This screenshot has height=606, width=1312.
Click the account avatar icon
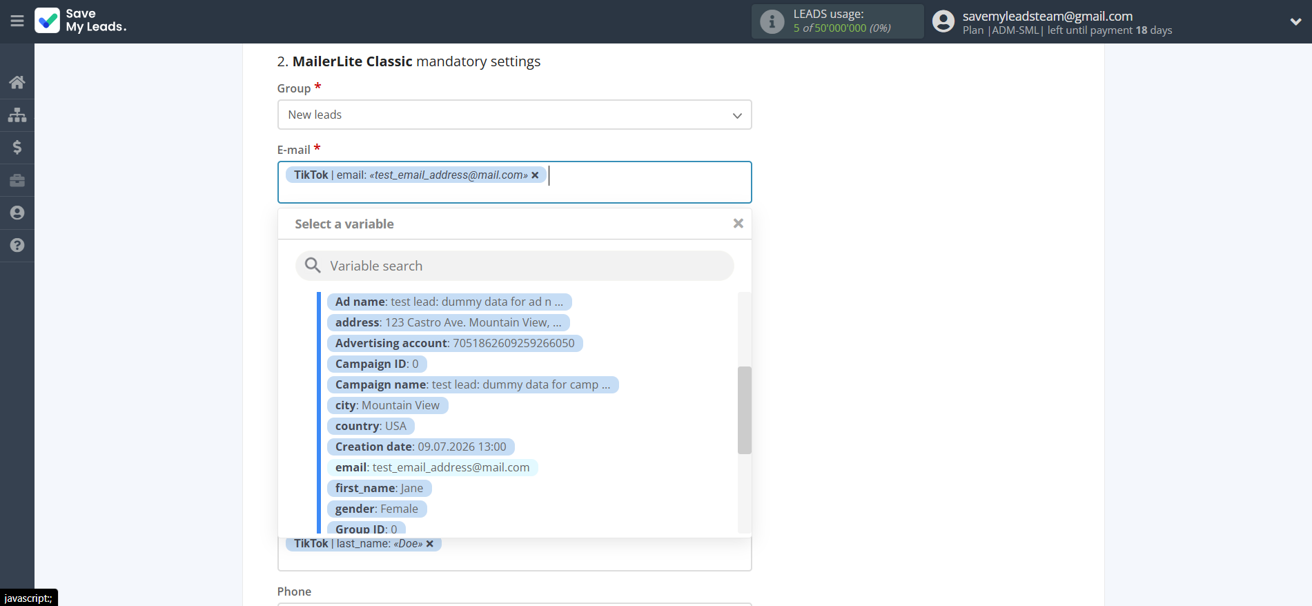coord(943,21)
